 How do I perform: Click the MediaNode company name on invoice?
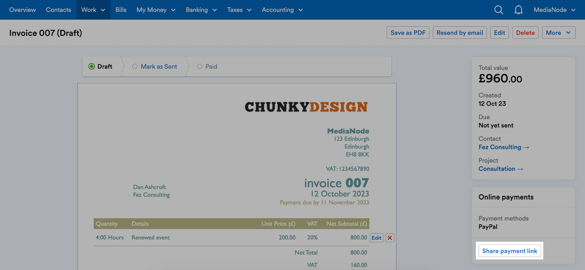pos(348,131)
